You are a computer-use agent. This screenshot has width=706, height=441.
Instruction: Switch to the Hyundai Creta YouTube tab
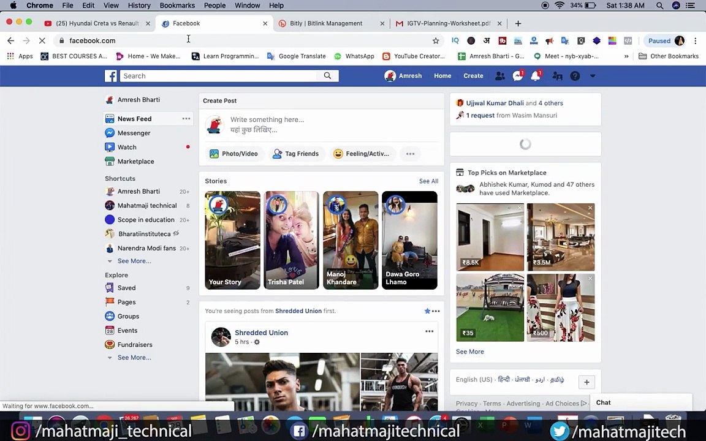pos(97,23)
